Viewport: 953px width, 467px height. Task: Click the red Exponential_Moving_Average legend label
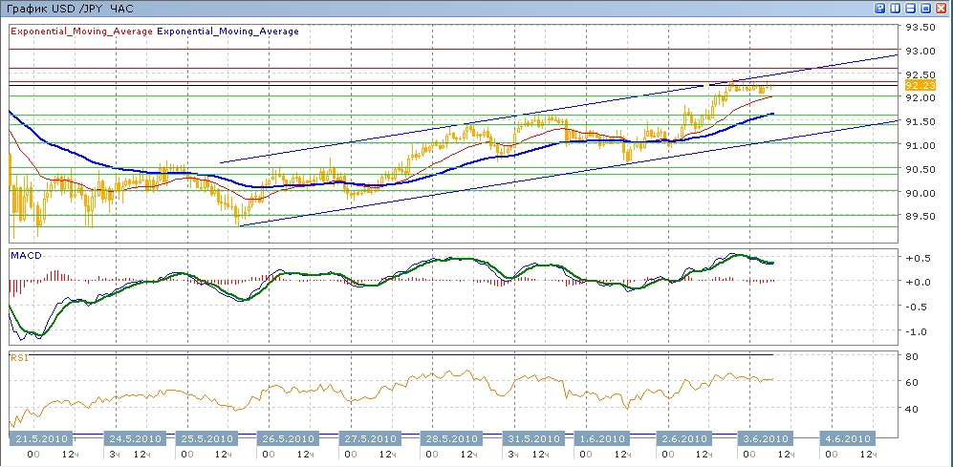[80, 32]
